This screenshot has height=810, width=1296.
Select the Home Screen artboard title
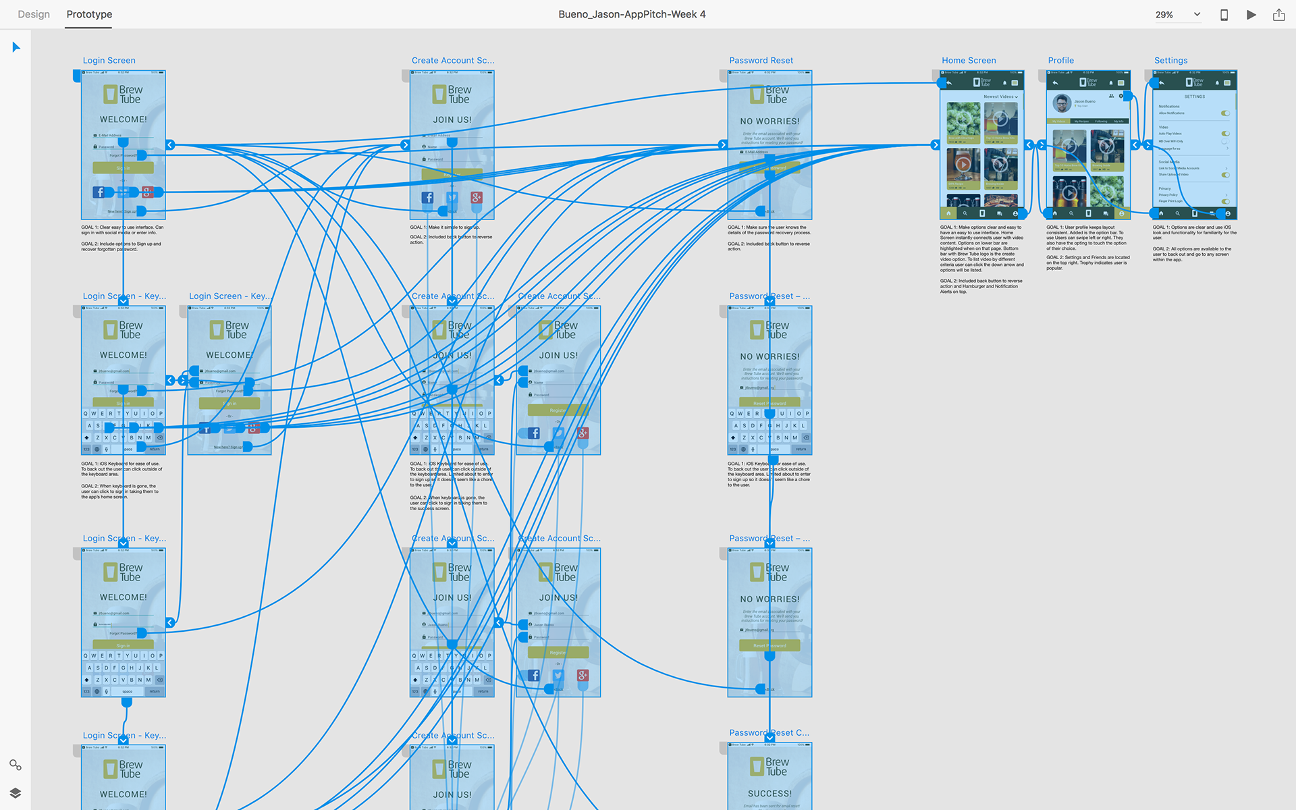pos(969,61)
